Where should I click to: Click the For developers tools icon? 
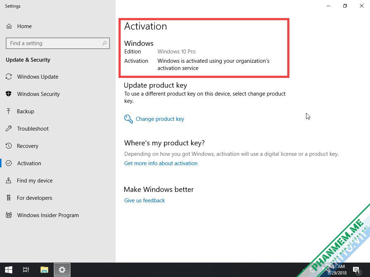coord(9,198)
